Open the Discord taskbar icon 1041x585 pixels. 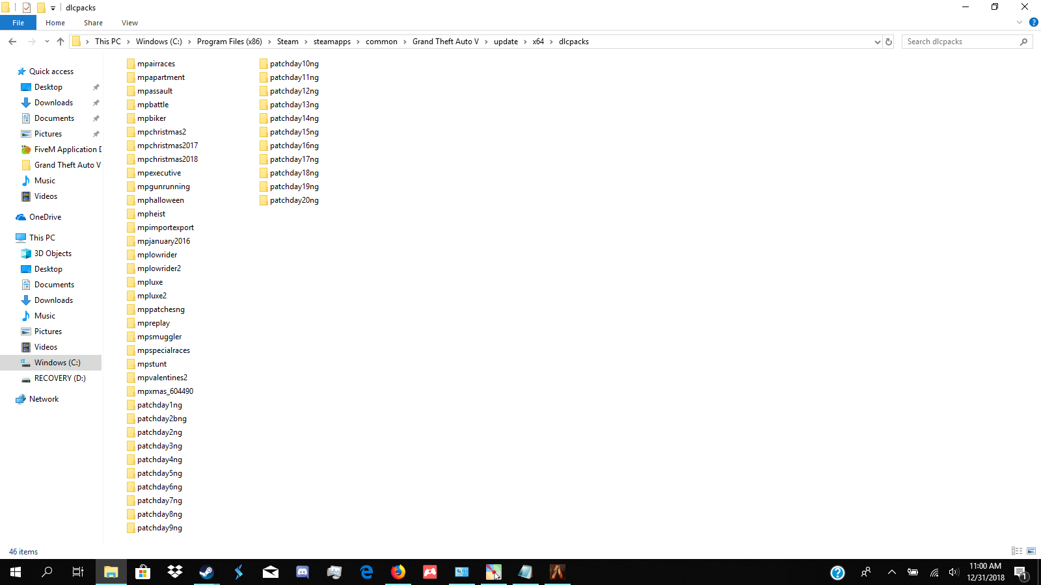303,572
